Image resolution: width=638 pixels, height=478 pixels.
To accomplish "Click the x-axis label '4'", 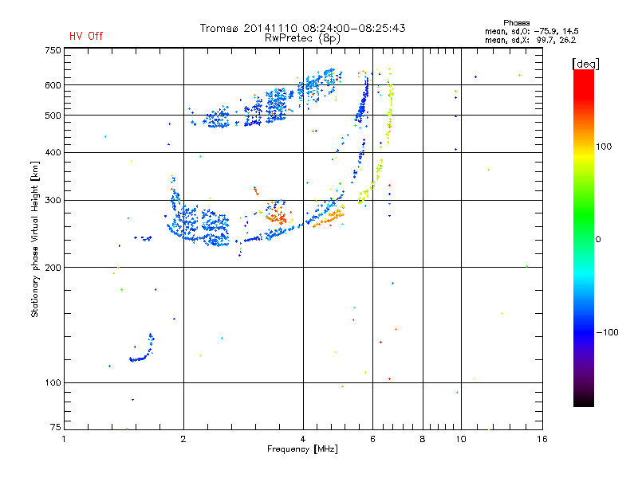I will point(303,439).
